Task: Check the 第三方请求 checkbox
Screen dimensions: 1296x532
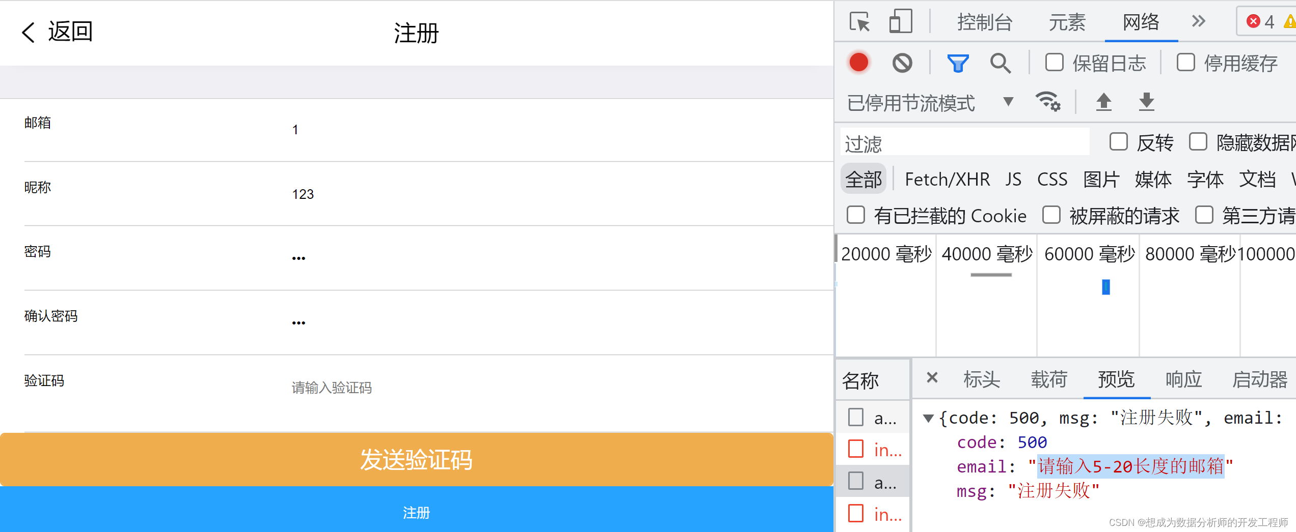Action: point(1204,215)
